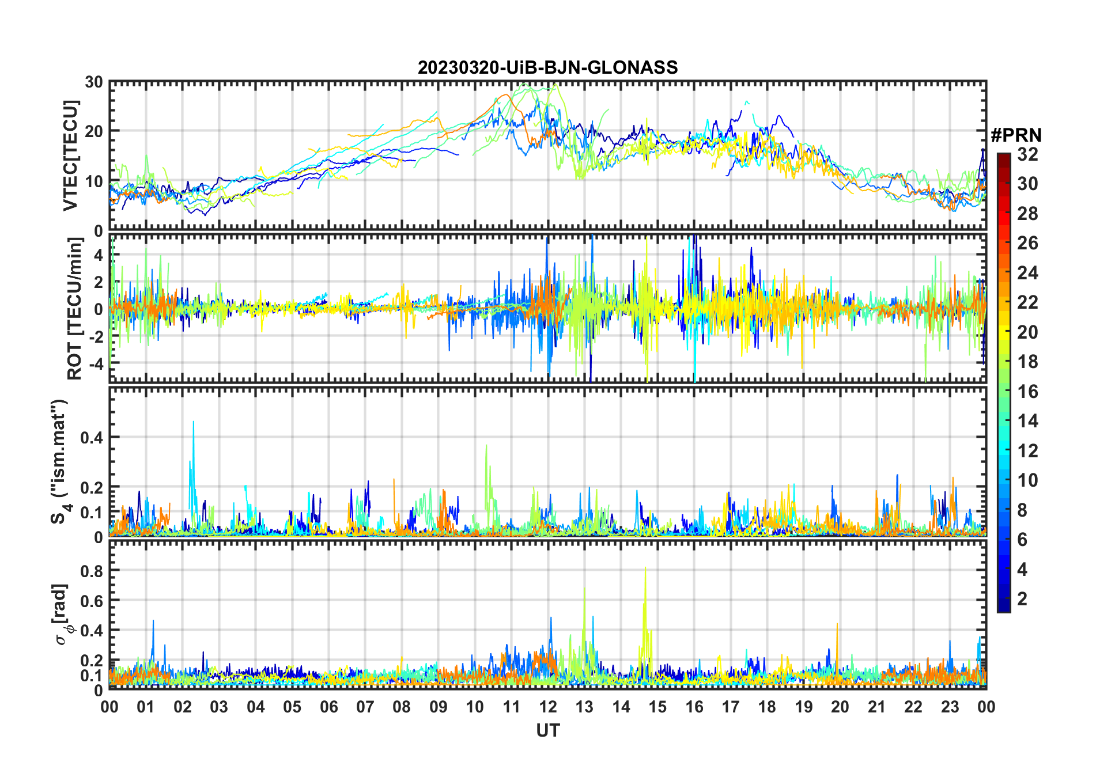Screen dimensions: 1096x766
Task: Click the S4 ("ism.mat") y-axis label
Action: tap(59, 461)
